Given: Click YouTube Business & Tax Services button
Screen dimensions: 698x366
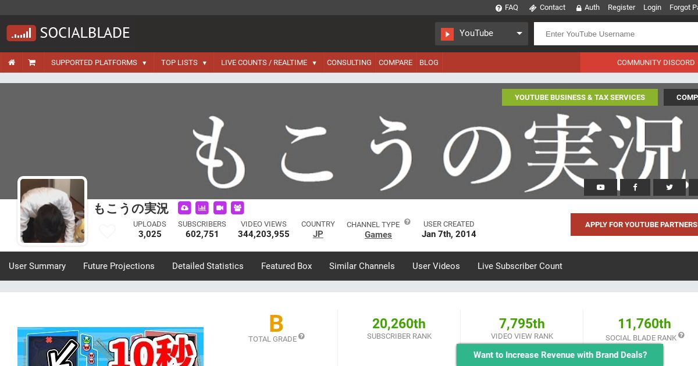Looking at the screenshot, I should click(580, 98).
